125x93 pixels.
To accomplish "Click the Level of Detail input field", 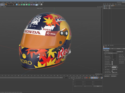I will point(114,60).
